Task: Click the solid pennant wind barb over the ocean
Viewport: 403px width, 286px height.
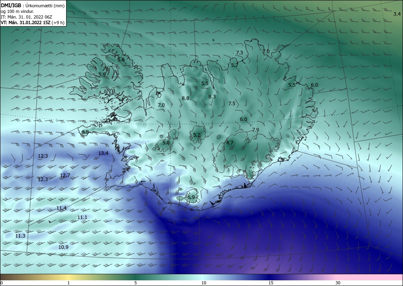Action: click(x=52, y=221)
